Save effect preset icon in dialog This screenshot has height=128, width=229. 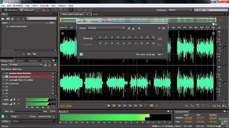point(129,28)
